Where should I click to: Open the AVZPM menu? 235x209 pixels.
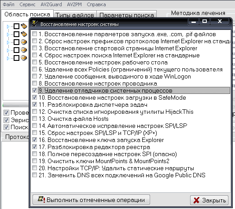pyautogui.click(x=74, y=4)
